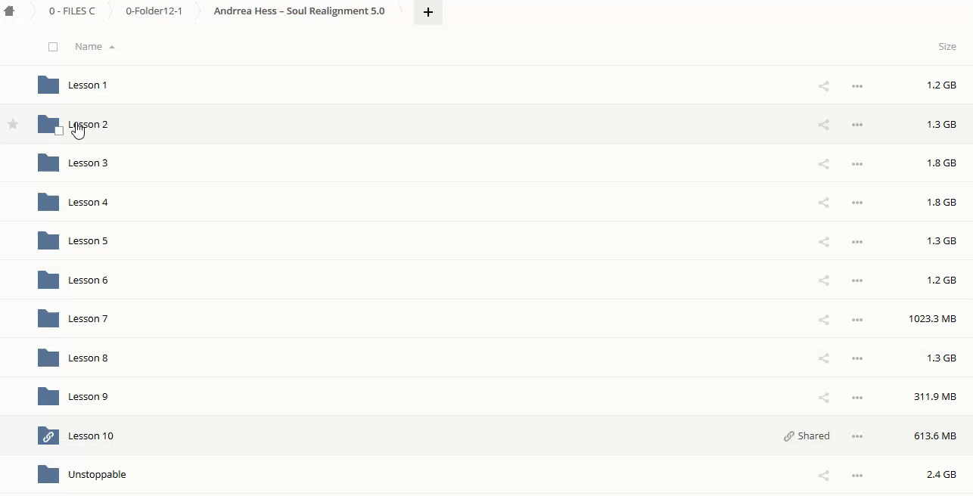
Task: Favorite Lesson 2 with the star icon
Action: [x=13, y=124]
